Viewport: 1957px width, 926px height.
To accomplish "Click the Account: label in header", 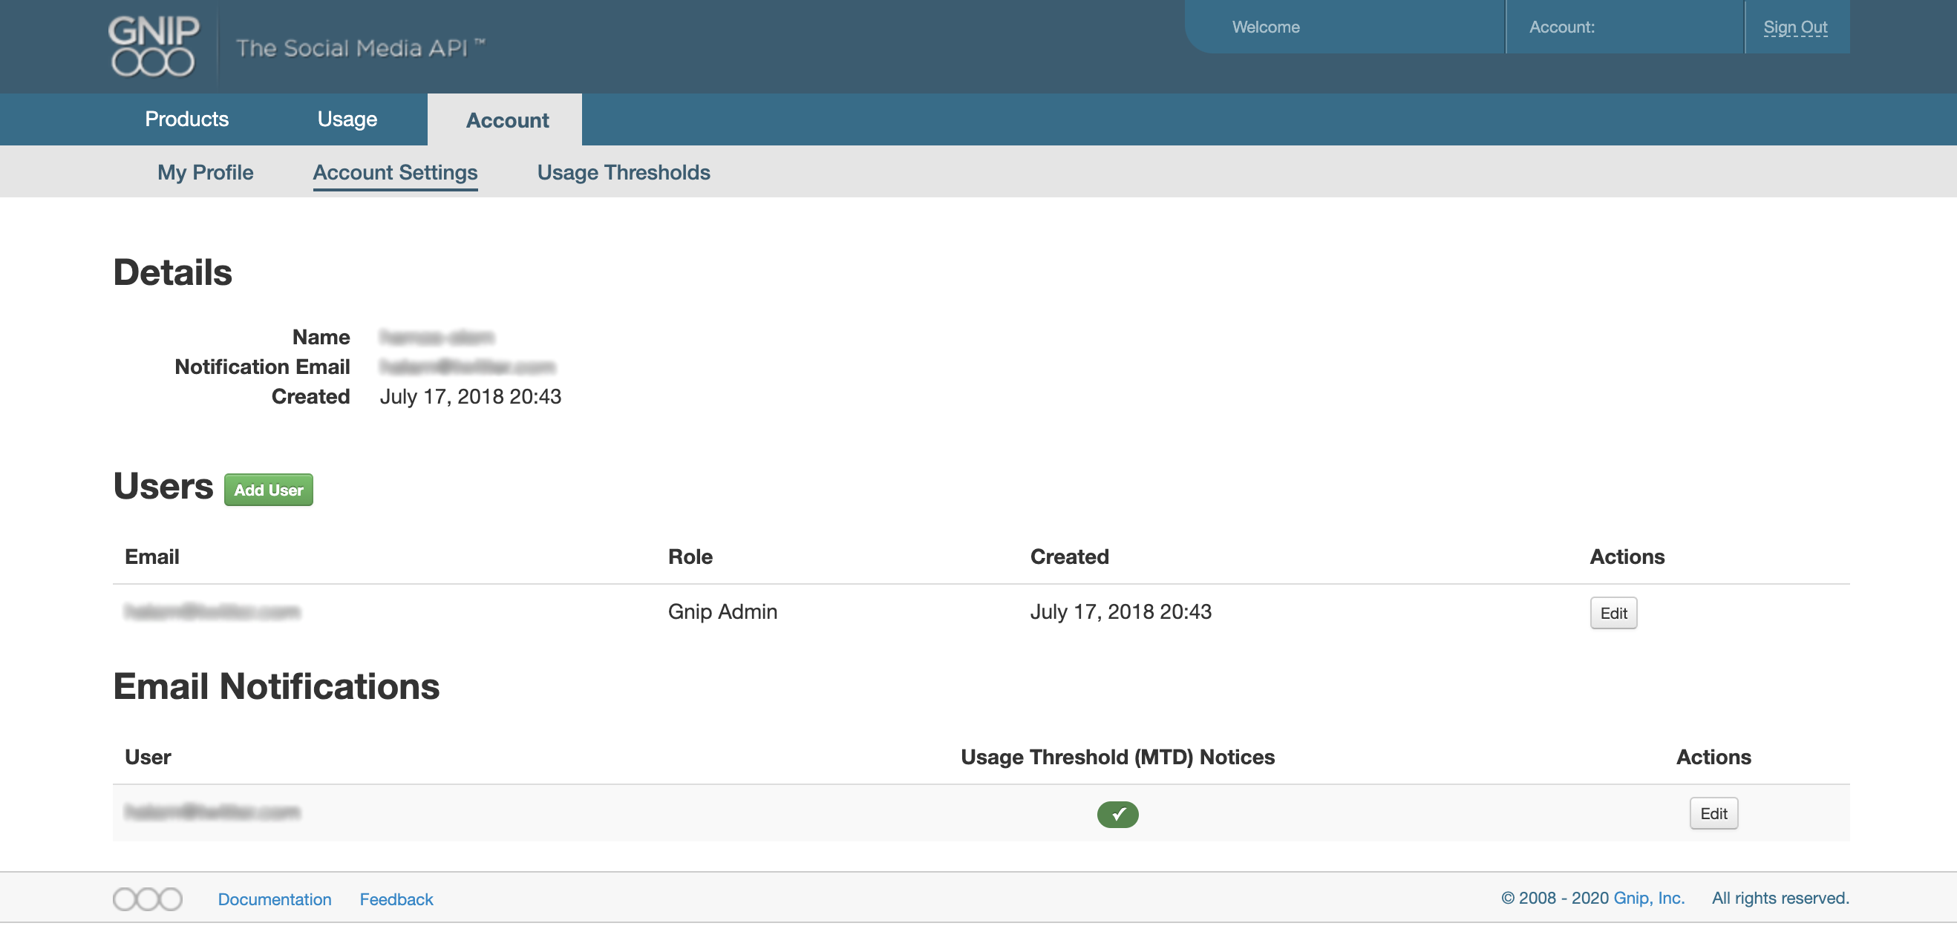I will pyautogui.click(x=1561, y=27).
